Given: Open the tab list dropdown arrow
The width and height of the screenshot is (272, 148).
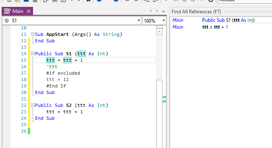Looking at the screenshot, I should point(164,11).
